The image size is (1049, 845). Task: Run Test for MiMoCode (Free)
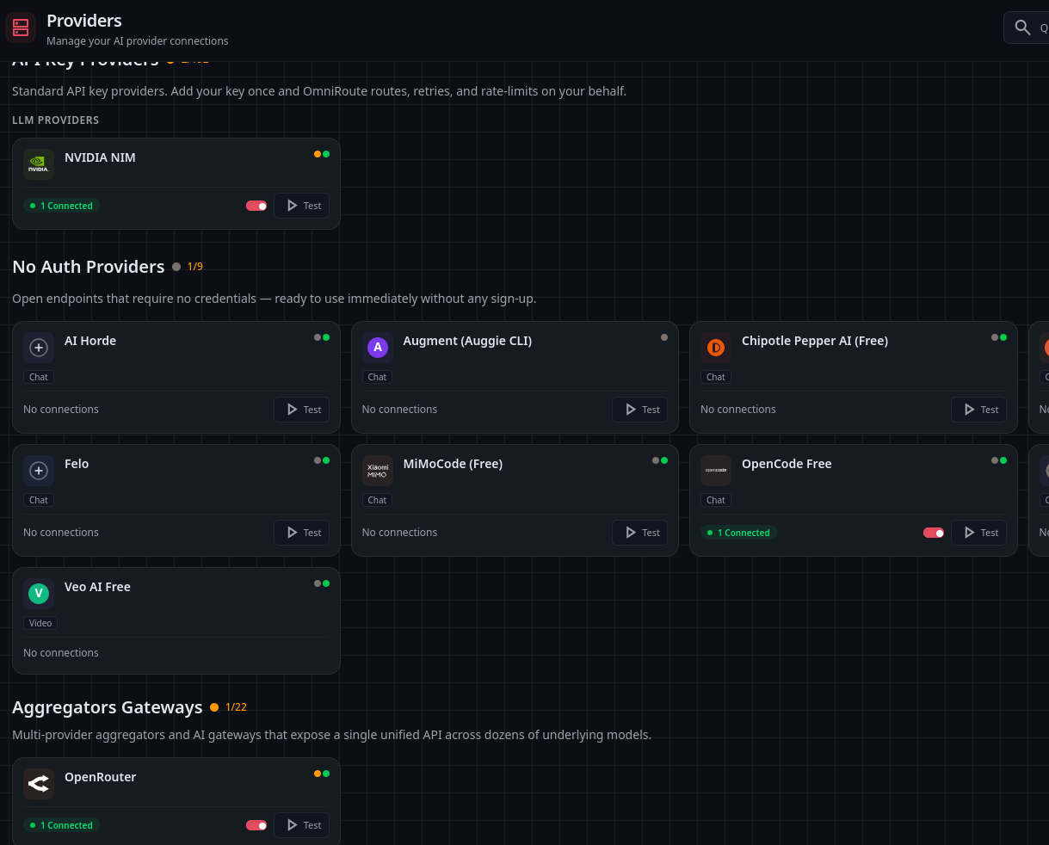(x=640, y=533)
